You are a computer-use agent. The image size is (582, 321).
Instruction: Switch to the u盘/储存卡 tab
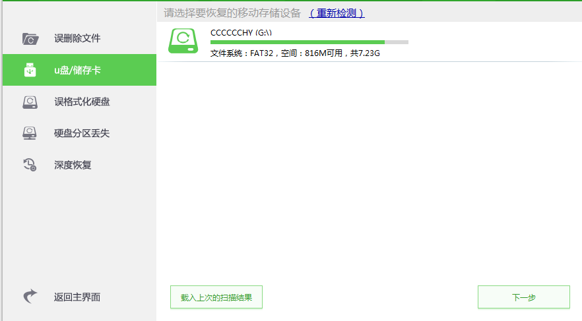77,71
